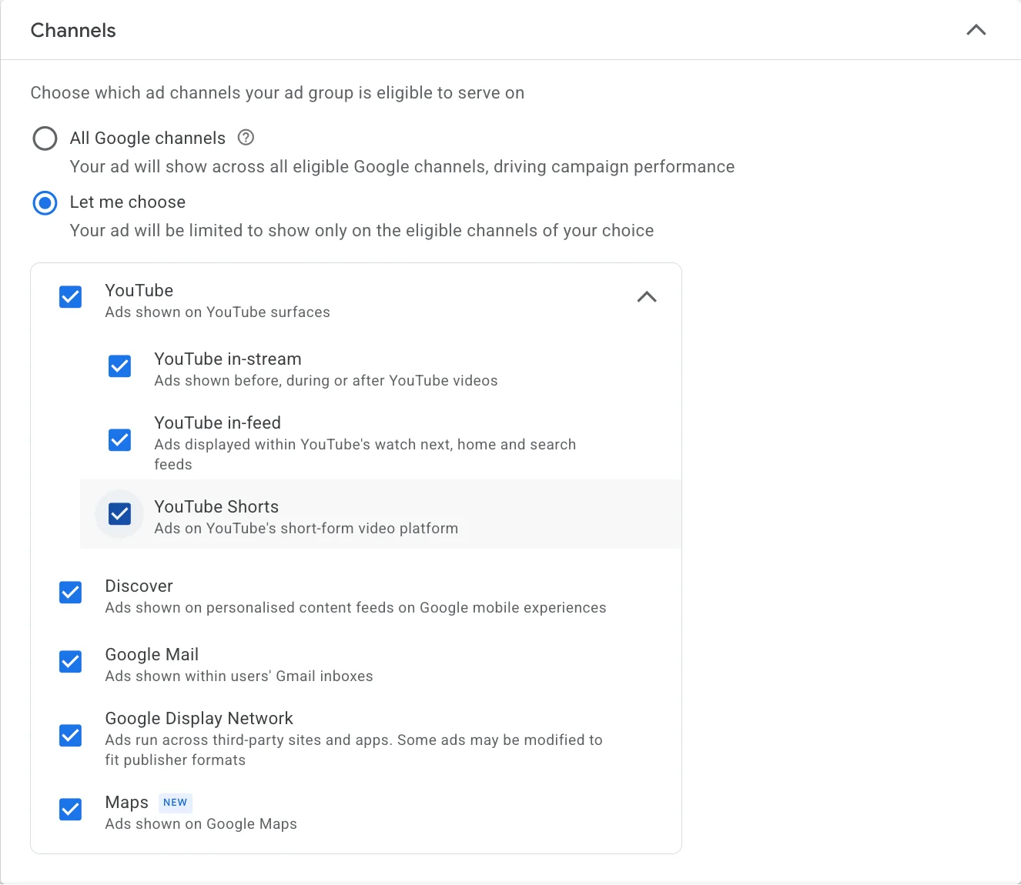This screenshot has height=885, width=1021.
Task: Click 'Ads shown on personalised content feeds' description
Action: coord(356,608)
